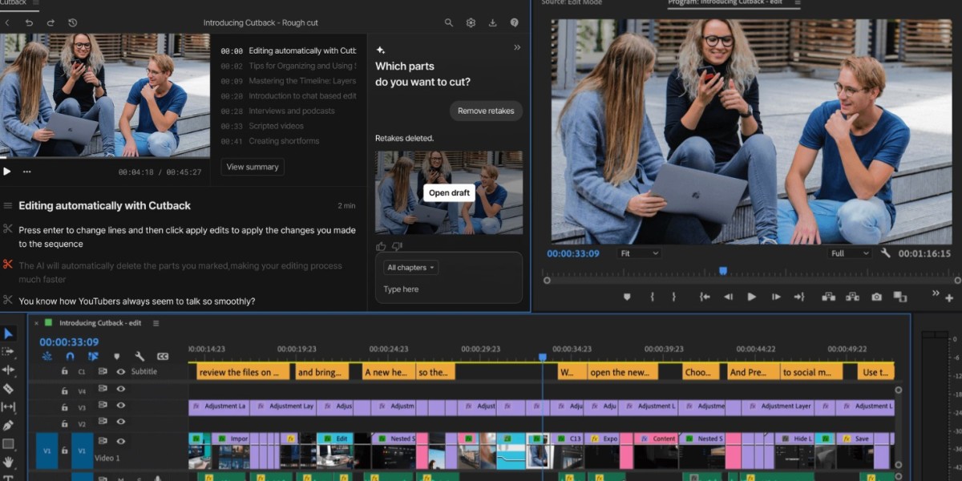Collapse the AI chat sidebar with double chevron

point(517,47)
